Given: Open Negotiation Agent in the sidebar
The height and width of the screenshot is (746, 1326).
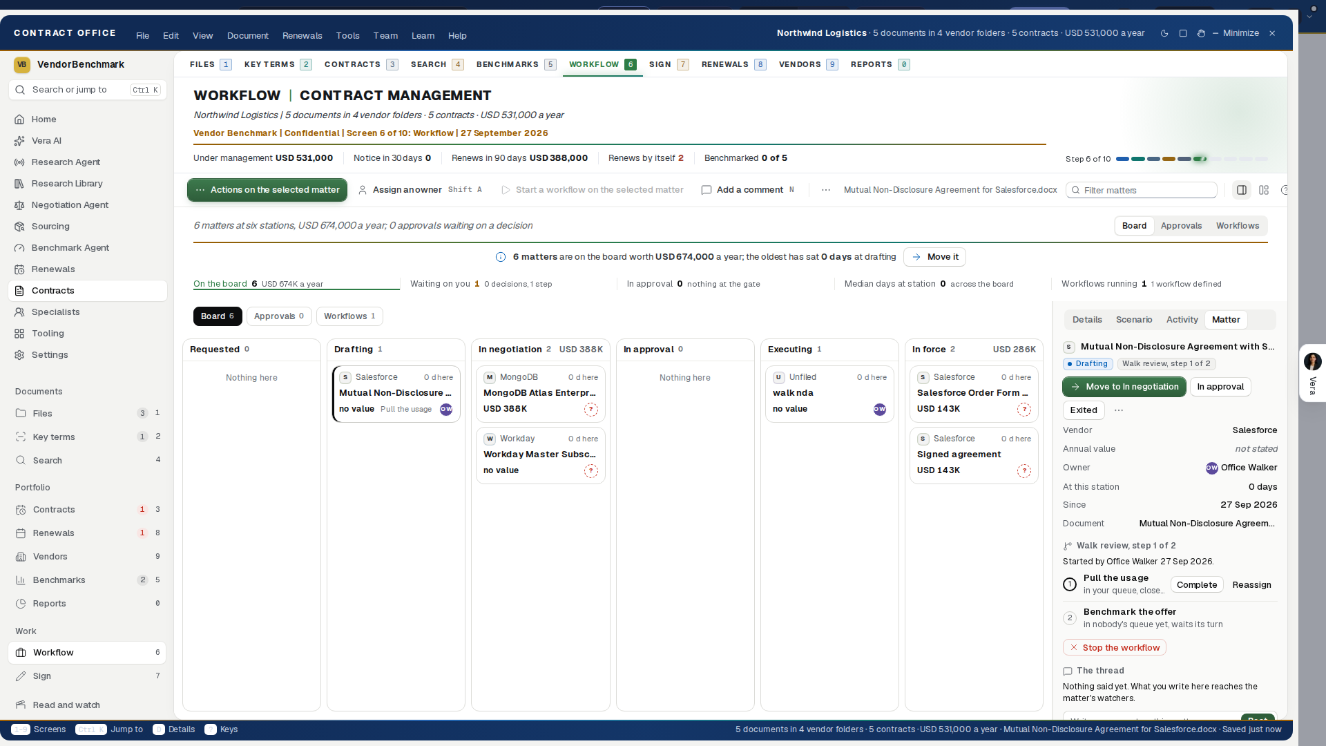Looking at the screenshot, I should click(x=88, y=204).
